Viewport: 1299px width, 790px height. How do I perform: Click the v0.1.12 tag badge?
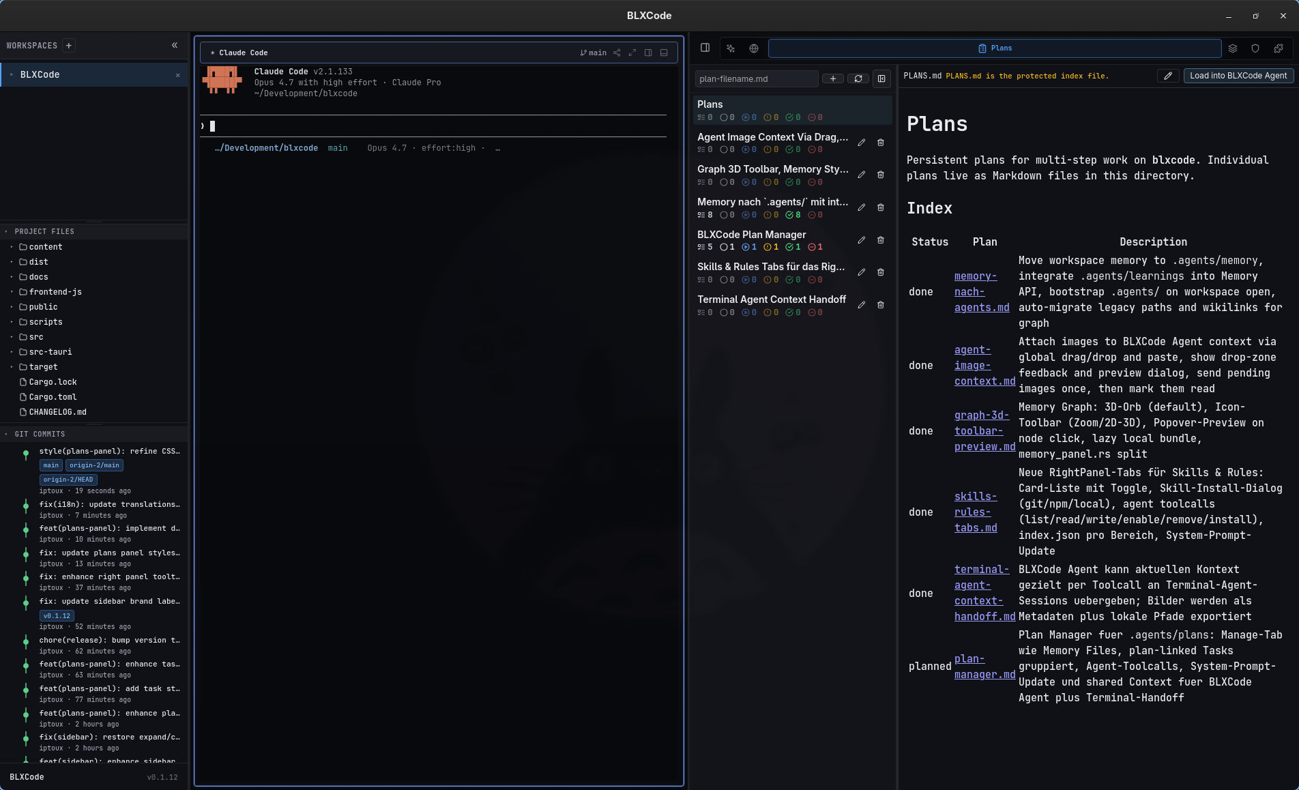[57, 616]
